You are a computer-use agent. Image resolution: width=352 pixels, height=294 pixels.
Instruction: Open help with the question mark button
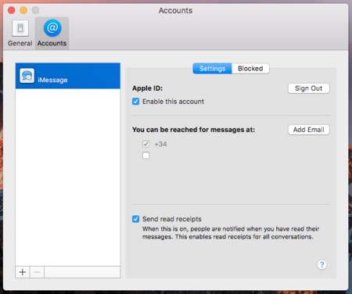tap(321, 264)
